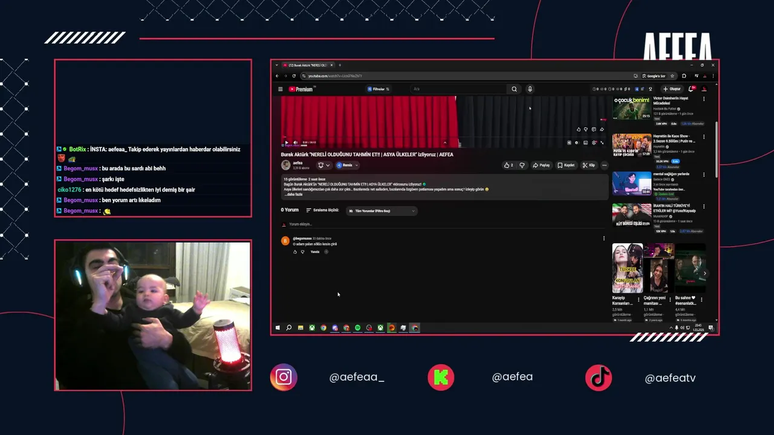Click Kaydet save button

click(x=566, y=165)
